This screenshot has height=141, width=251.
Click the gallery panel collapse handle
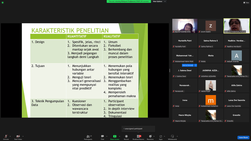pyautogui.click(x=170, y=70)
